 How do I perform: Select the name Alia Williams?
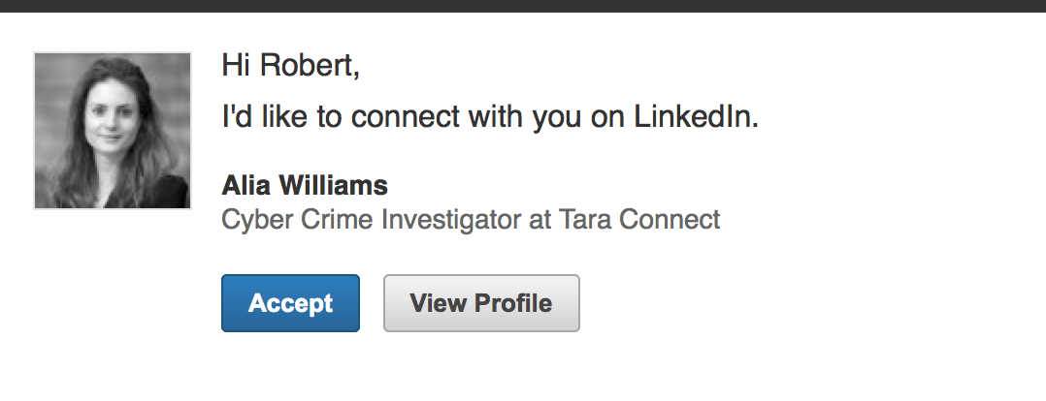[305, 185]
